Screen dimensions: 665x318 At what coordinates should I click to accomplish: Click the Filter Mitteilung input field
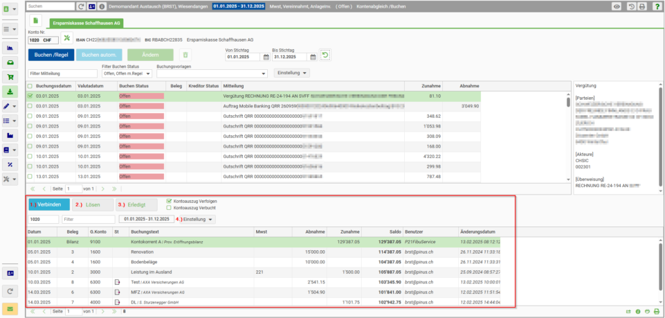63,73
